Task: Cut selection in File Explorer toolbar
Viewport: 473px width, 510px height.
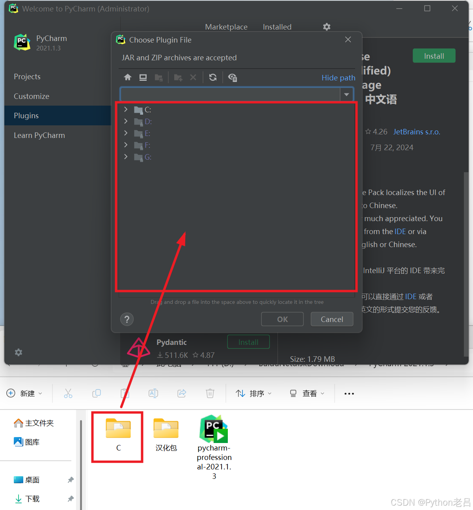Action: point(68,393)
